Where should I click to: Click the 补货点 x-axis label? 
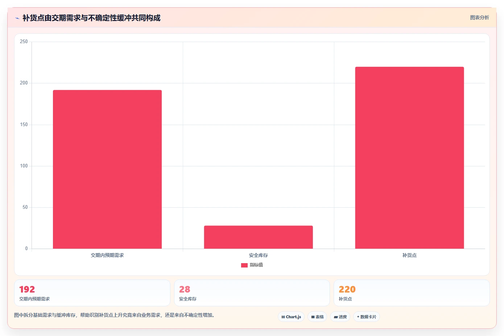[x=409, y=256]
